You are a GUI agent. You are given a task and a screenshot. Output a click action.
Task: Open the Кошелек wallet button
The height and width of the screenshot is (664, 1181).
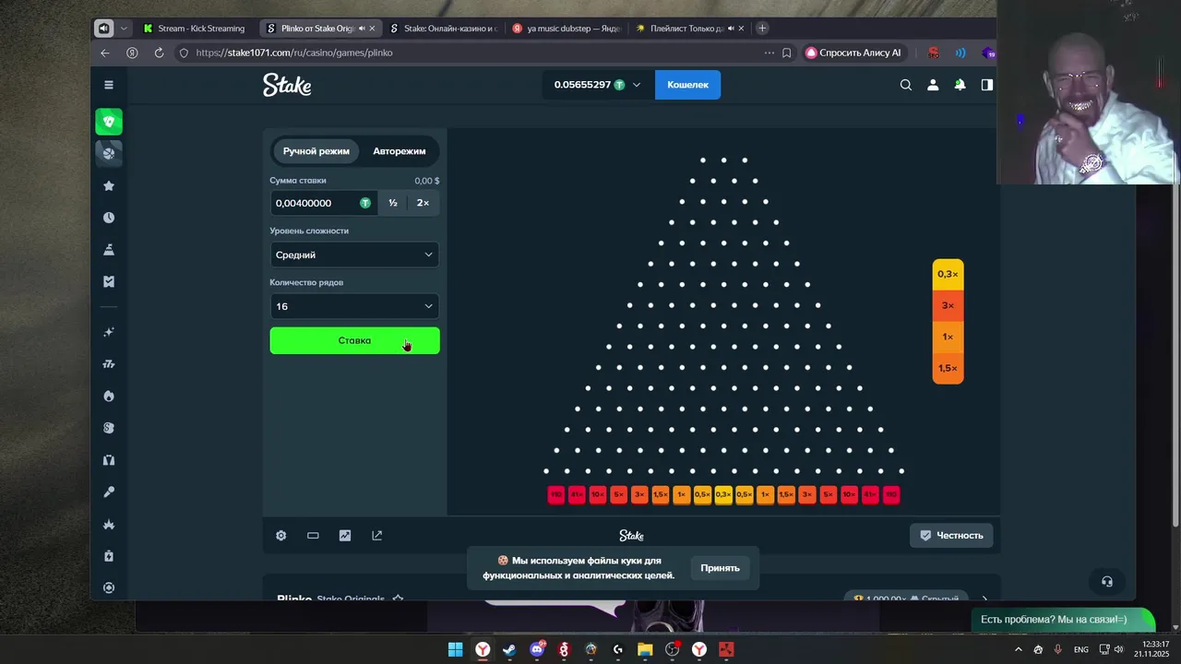click(687, 85)
